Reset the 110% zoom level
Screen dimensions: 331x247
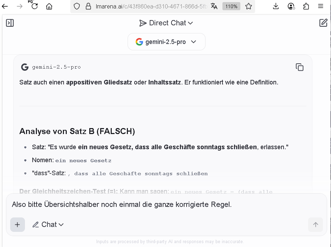(231, 6)
